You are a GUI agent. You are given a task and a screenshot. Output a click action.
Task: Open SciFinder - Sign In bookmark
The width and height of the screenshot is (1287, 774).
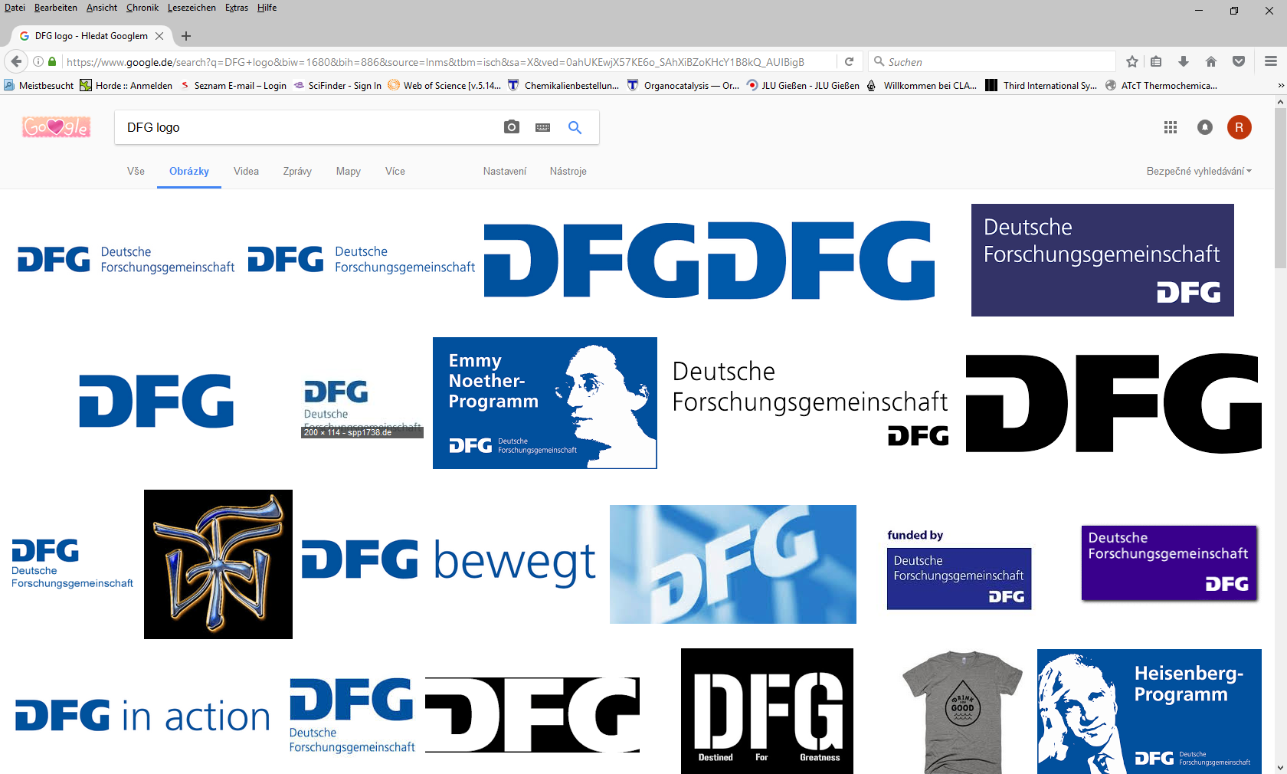pyautogui.click(x=337, y=86)
